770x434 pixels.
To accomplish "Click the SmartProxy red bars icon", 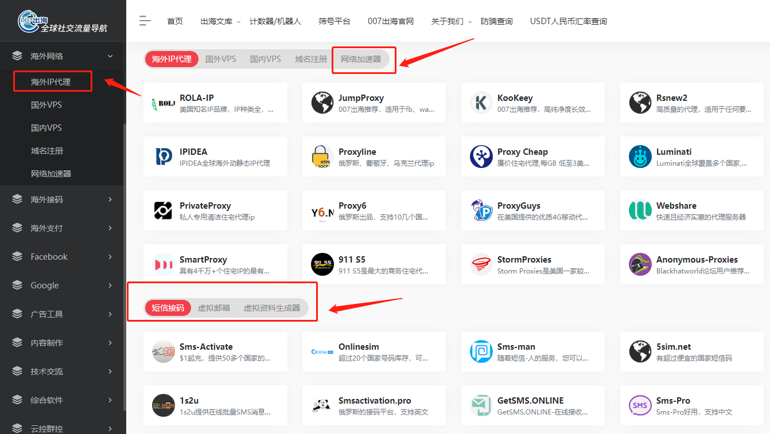I will [163, 265].
